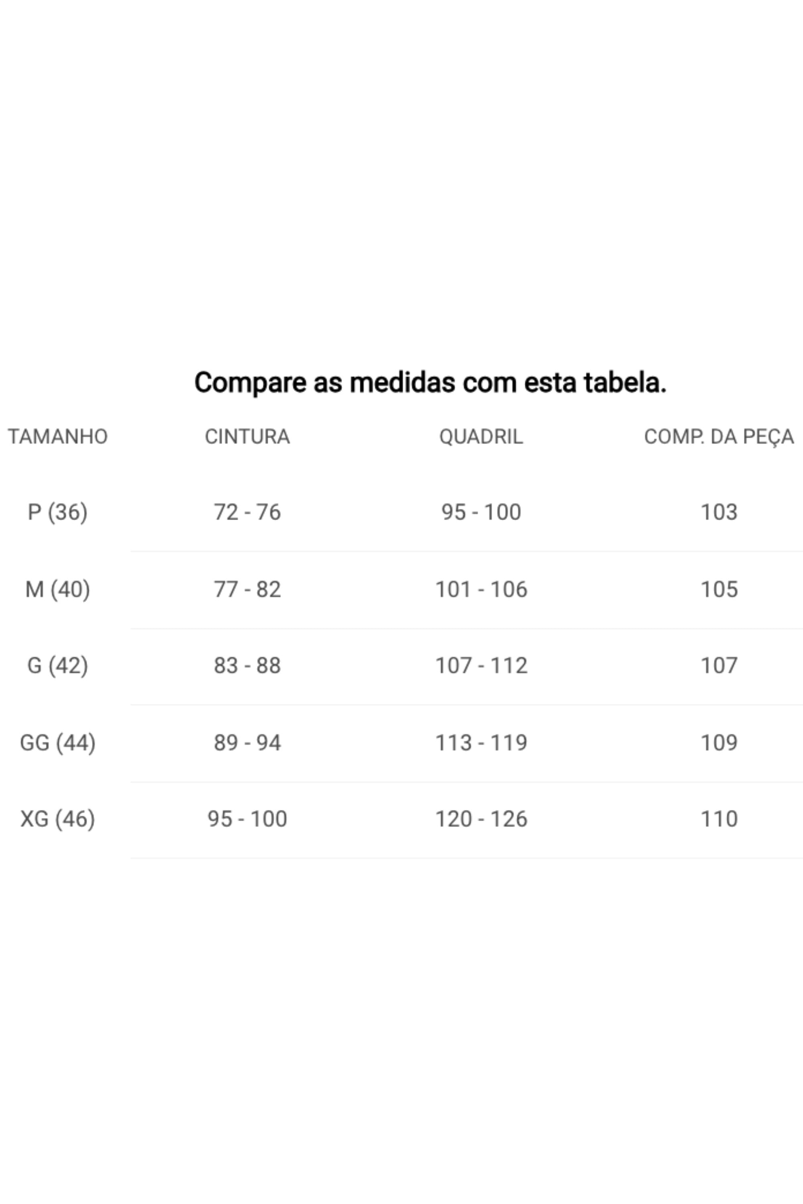This screenshot has width=803, height=1204.
Task: Select the 120 - 126 hip value
Action: click(x=481, y=819)
